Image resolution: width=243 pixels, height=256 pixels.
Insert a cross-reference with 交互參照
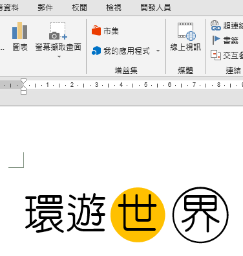coord(227,56)
